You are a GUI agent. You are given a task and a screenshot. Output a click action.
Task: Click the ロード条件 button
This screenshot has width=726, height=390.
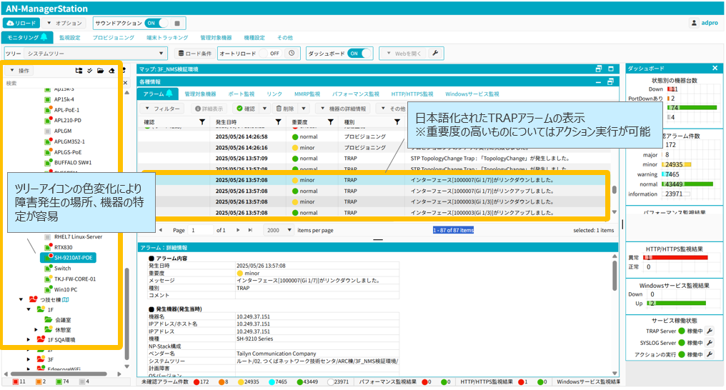[x=194, y=54]
